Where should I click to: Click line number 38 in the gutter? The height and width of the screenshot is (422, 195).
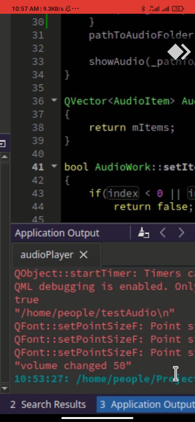(x=38, y=128)
